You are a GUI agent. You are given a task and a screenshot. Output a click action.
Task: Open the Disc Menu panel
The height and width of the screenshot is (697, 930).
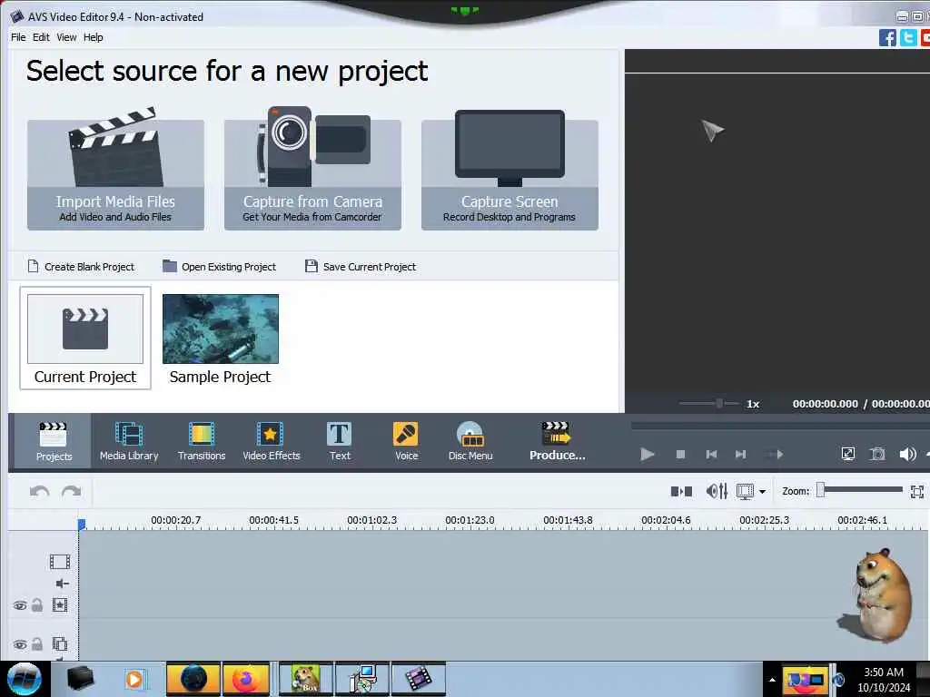pyautogui.click(x=470, y=441)
